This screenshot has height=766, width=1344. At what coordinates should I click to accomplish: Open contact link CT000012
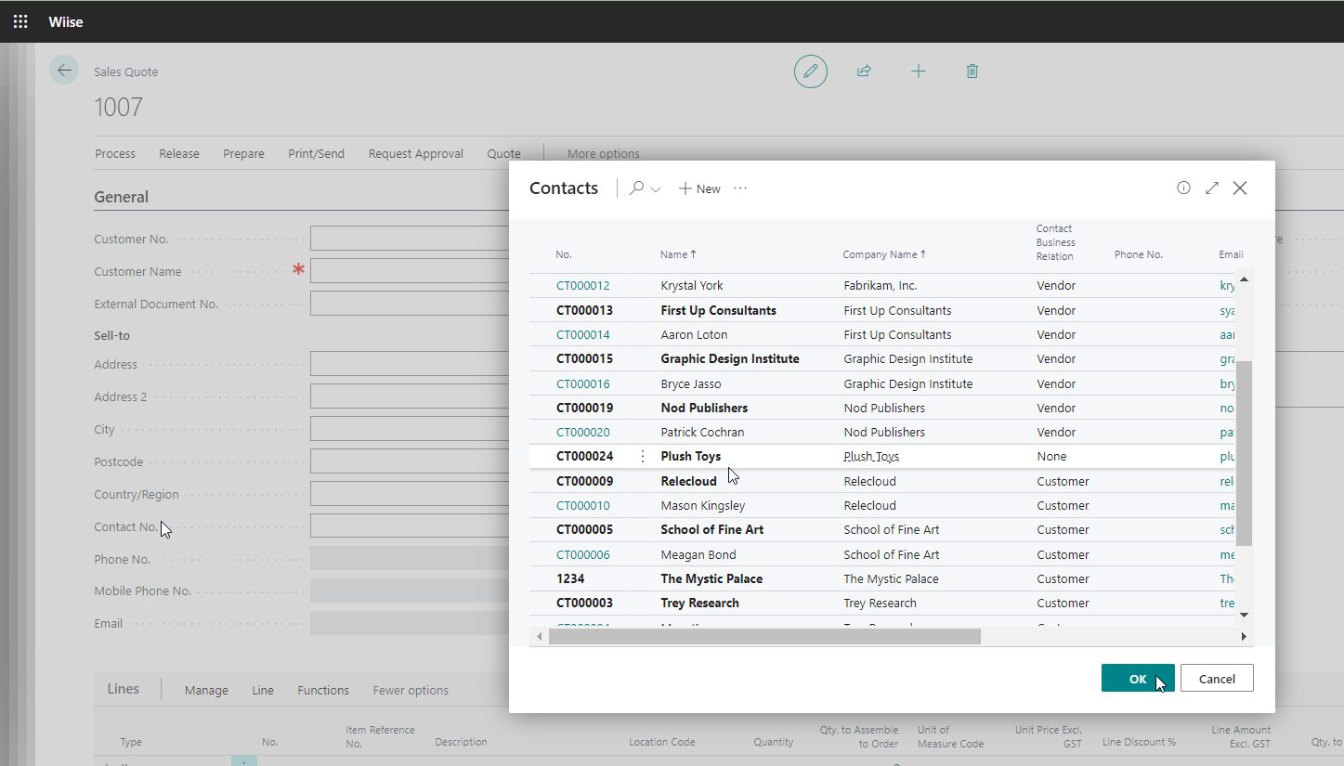coord(583,286)
